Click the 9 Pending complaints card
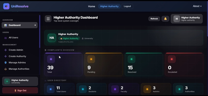208x96 pixels. [x=103, y=64]
